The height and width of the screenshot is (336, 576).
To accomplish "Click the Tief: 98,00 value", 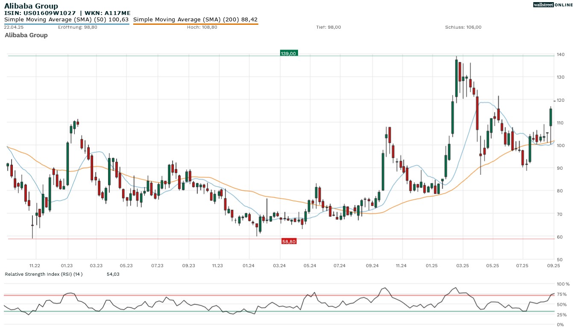I will [x=328, y=27].
